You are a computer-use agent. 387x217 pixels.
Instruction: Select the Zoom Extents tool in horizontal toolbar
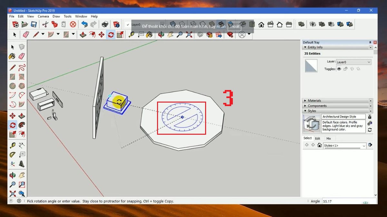click(x=189, y=34)
